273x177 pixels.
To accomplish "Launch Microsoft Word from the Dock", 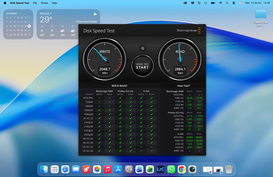I will (139, 169).
